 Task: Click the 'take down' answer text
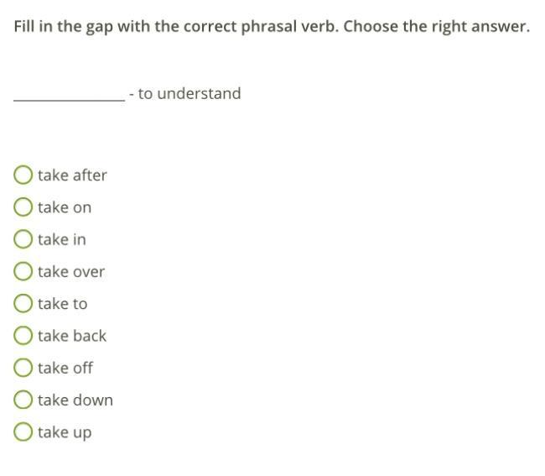tap(75, 400)
